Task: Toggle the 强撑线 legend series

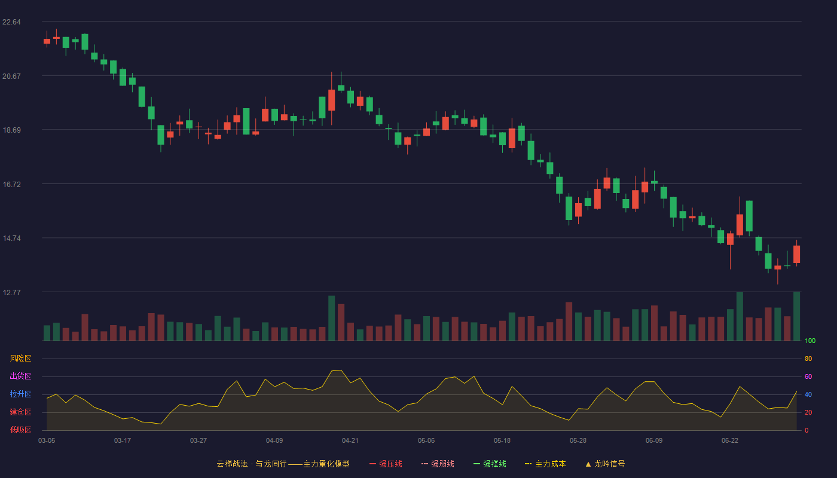Action: pos(490,464)
